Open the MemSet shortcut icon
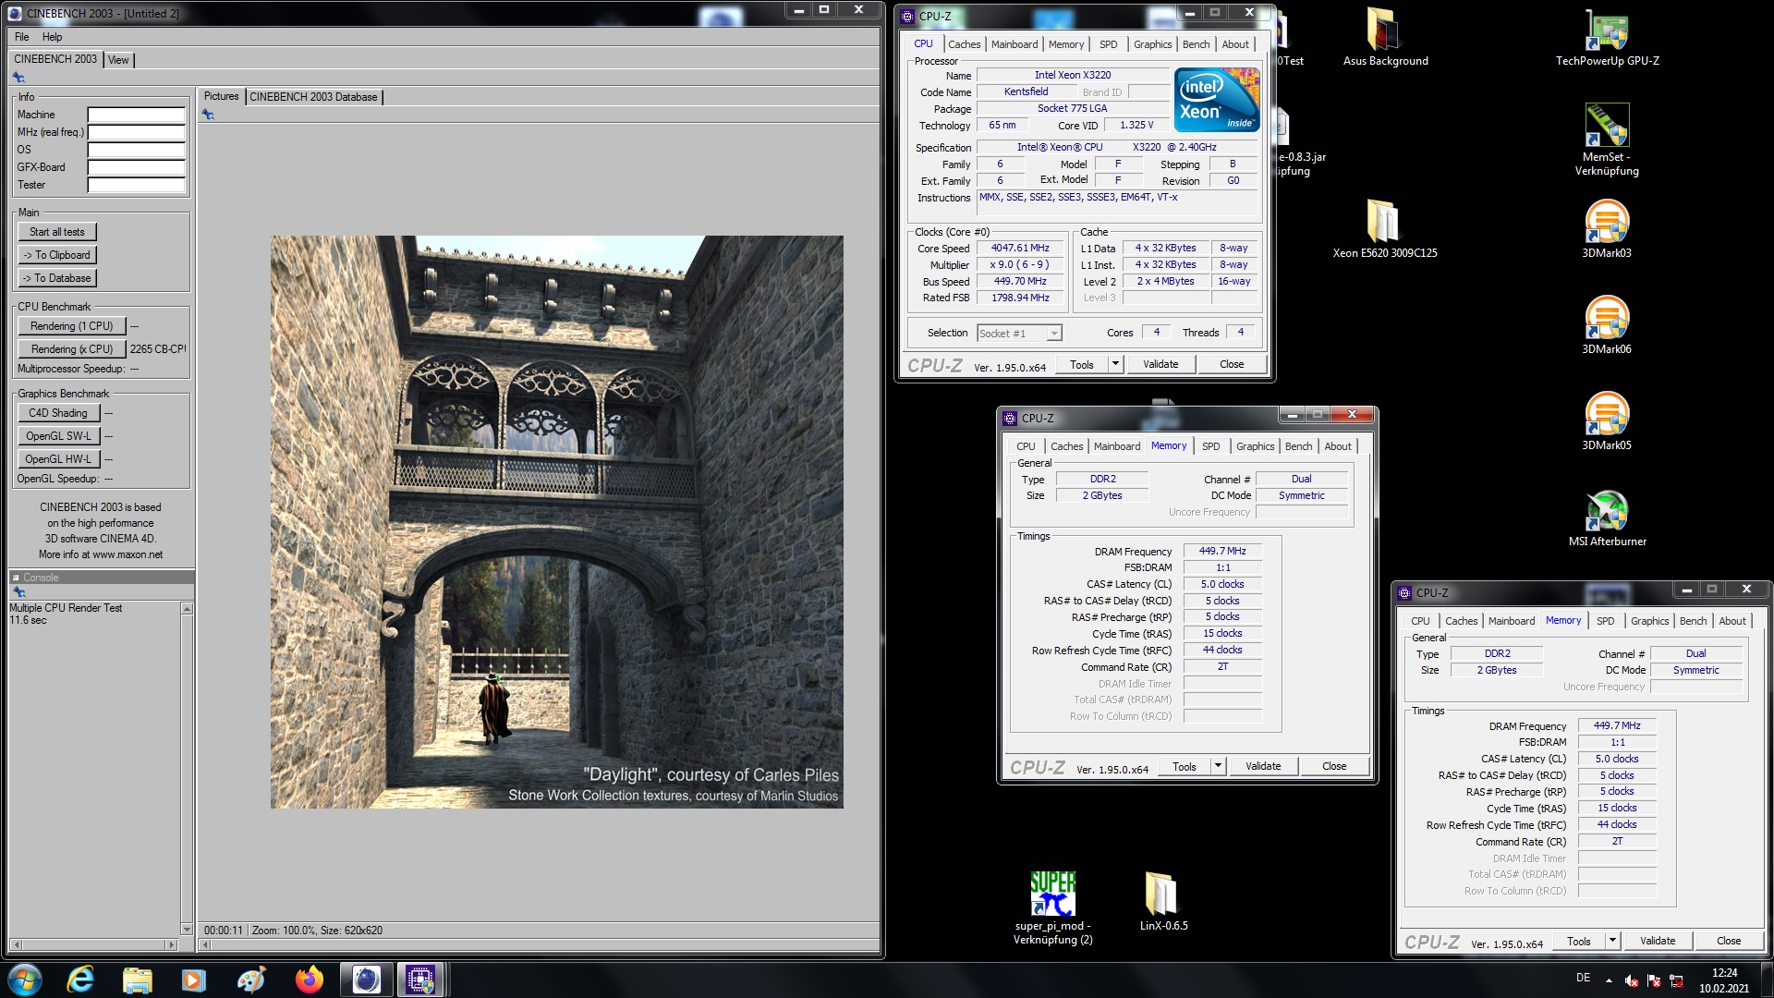The height and width of the screenshot is (998, 1774). 1607,125
